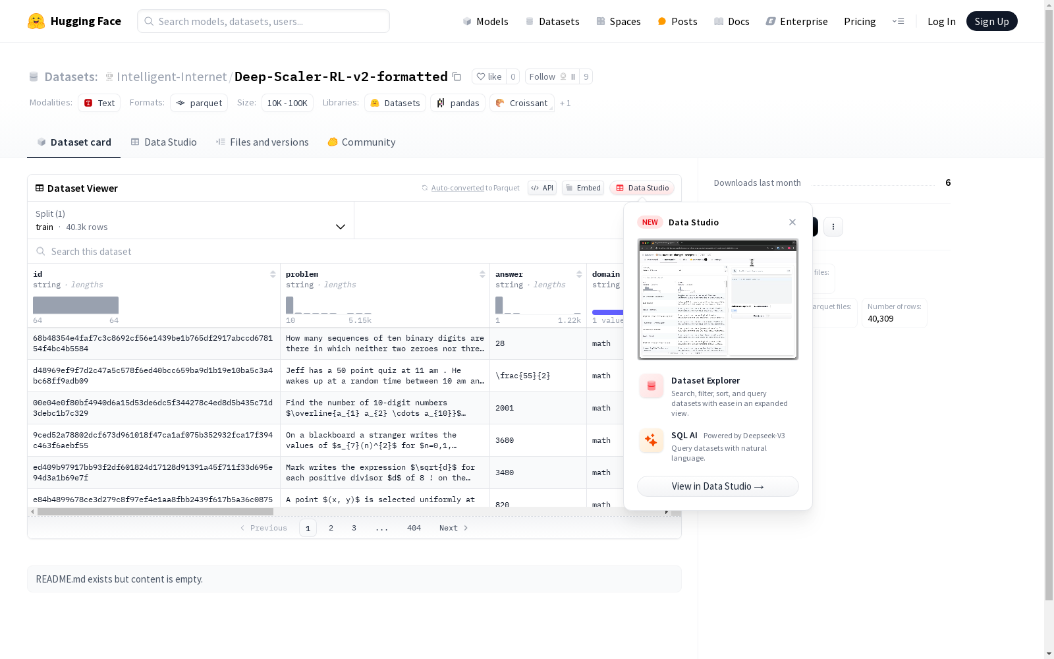Image resolution: width=1054 pixels, height=659 pixels.
Task: Click the pandas library tag
Action: (x=458, y=103)
